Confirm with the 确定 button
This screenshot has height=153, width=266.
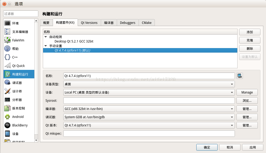coord(207,147)
